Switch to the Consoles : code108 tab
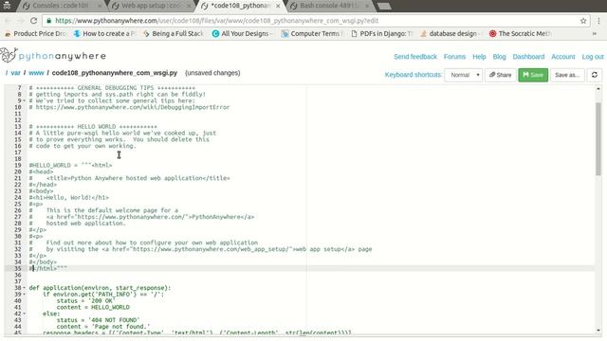The width and height of the screenshot is (607, 341). click(60, 6)
